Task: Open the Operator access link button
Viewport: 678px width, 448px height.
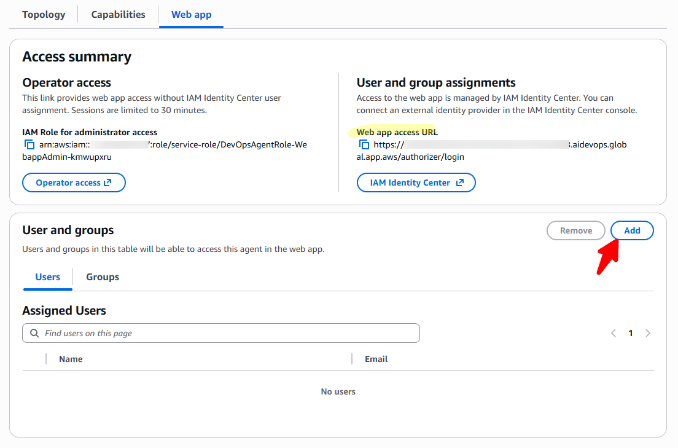Action: click(x=74, y=183)
